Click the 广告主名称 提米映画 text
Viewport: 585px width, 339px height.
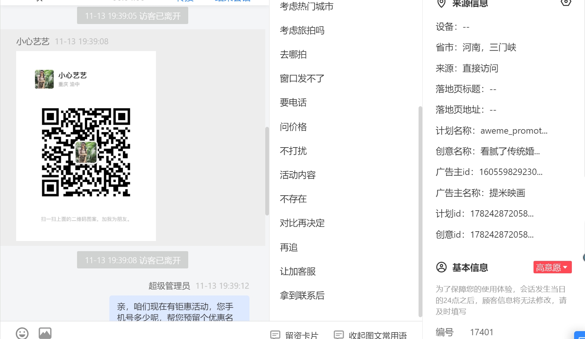507,193
